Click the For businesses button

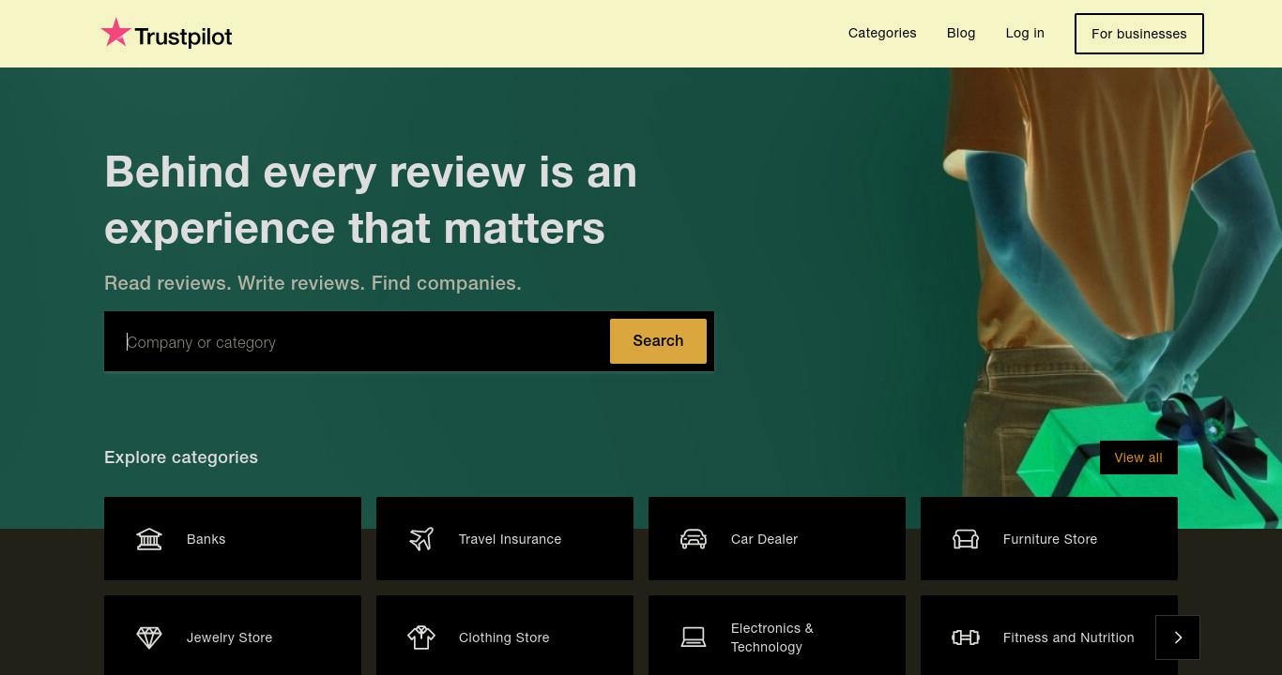coord(1139,34)
